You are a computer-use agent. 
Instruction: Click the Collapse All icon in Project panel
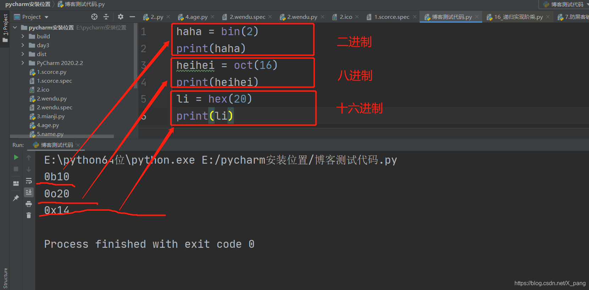[x=106, y=17]
